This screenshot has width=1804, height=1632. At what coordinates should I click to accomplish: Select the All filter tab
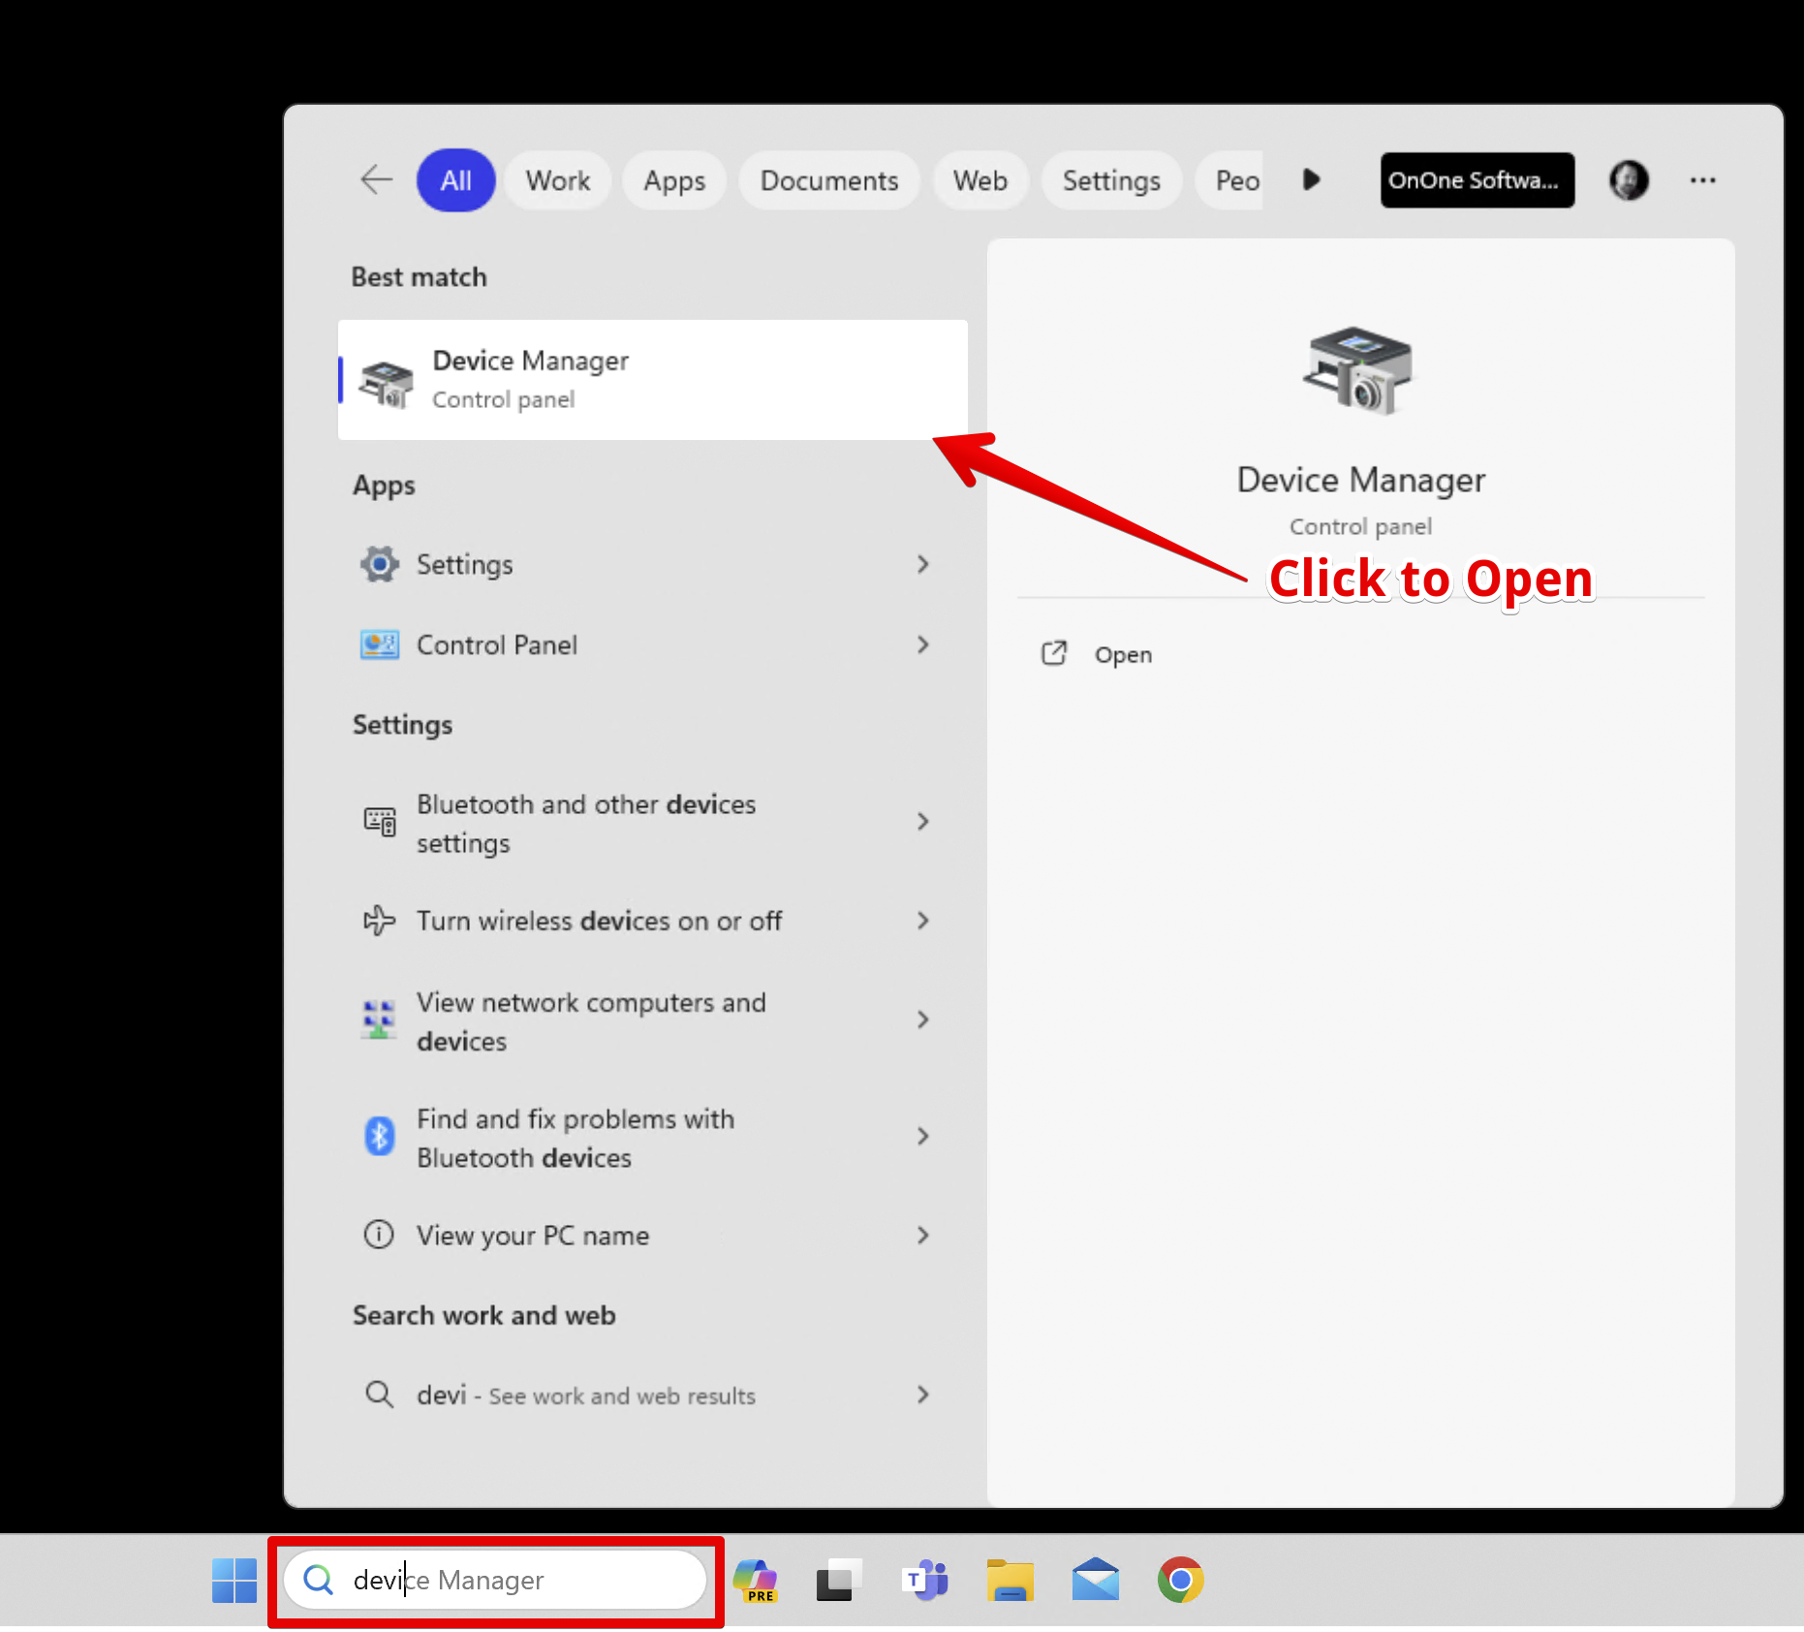click(455, 180)
